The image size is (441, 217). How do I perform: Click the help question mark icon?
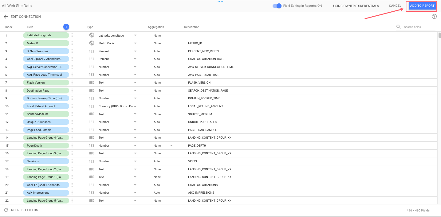[434, 16]
